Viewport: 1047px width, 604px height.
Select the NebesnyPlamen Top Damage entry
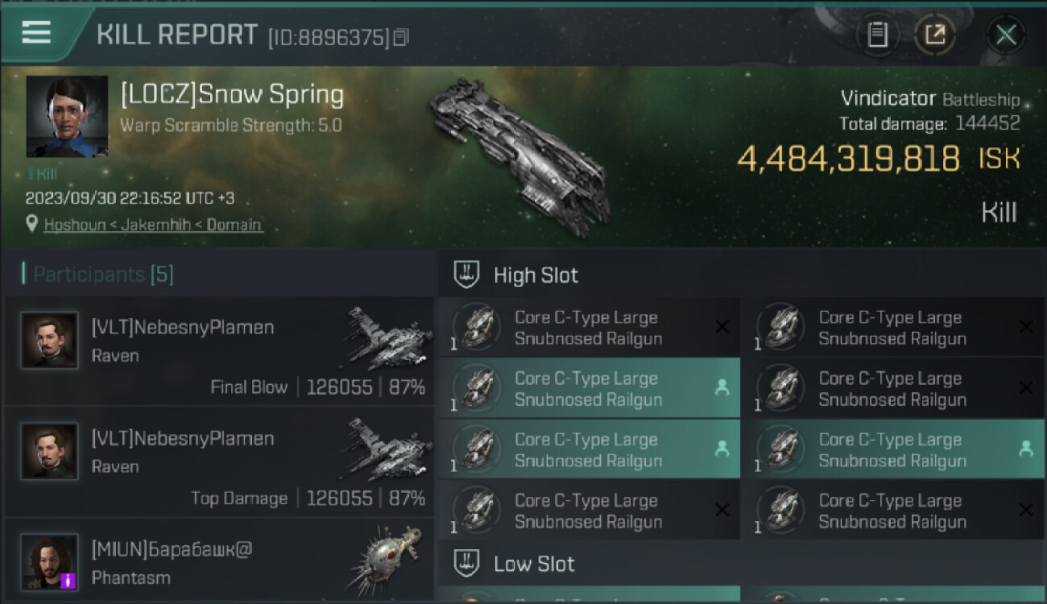(219, 463)
